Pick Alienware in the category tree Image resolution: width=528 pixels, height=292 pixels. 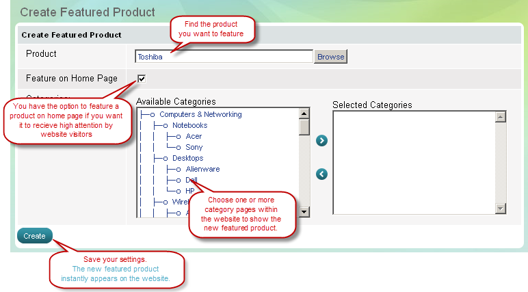tap(202, 169)
